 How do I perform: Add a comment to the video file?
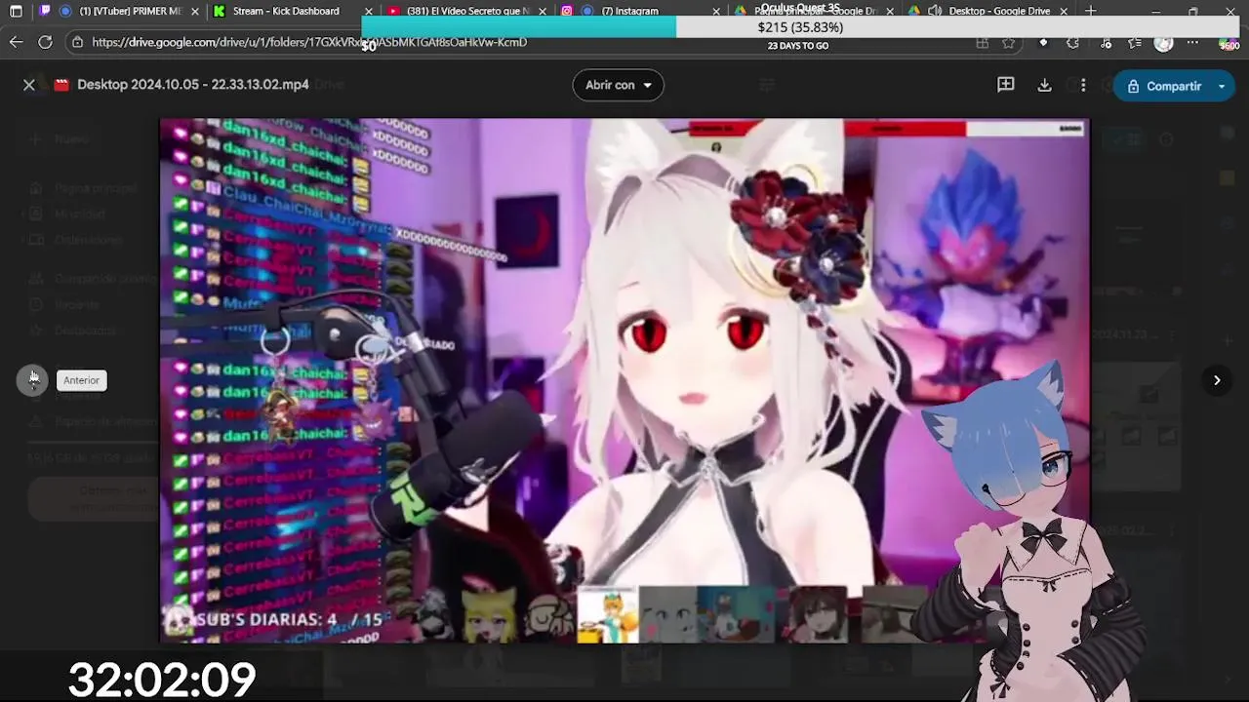click(x=1005, y=85)
